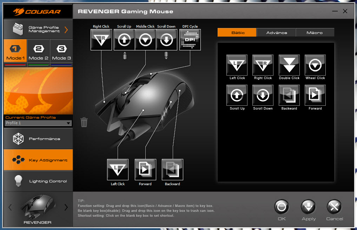
Task: Pick Wheel Click icon in Basic panel
Action: (x=315, y=65)
